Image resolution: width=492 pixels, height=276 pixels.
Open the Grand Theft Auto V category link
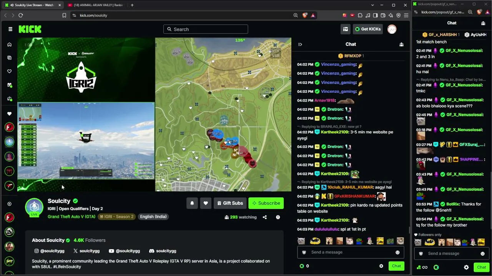(71, 217)
